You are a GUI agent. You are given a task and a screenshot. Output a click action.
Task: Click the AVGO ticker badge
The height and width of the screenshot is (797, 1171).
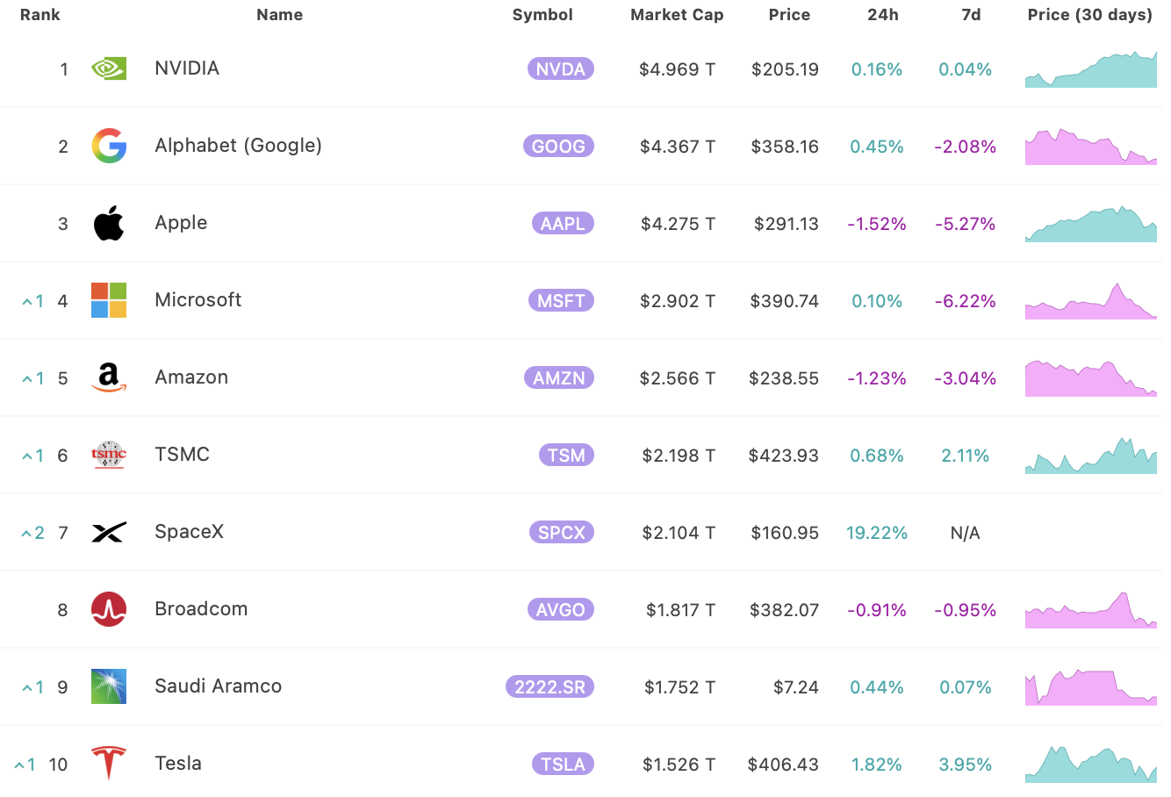(x=560, y=609)
